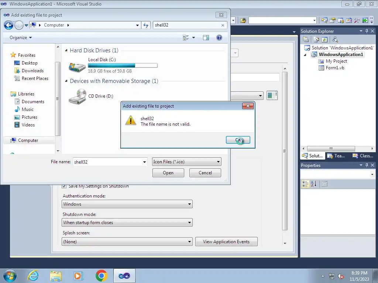378x283 pixels.
Task: Collapse Devices with Removable Storage group
Action: pos(66,81)
